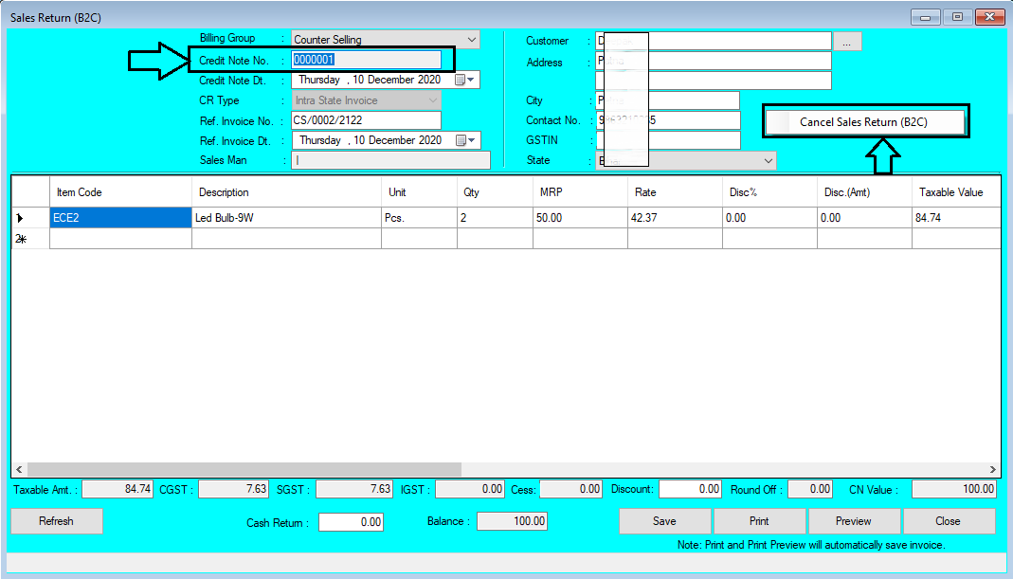1013x579 pixels.
Task: Click the Credit Note No. field
Action: pos(370,59)
